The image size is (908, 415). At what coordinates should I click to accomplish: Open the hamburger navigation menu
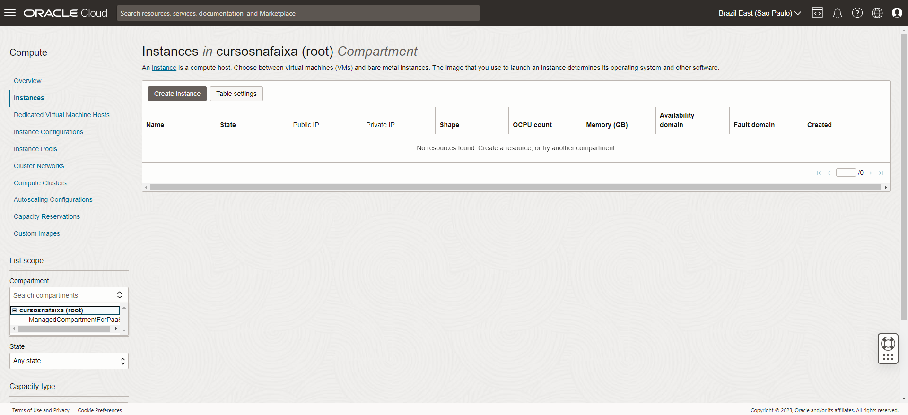pos(10,13)
